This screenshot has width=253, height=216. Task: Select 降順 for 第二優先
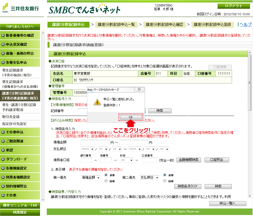pyautogui.click(x=165, y=181)
